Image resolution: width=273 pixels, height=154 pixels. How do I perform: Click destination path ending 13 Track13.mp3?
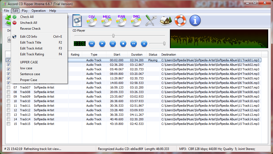point(210,115)
